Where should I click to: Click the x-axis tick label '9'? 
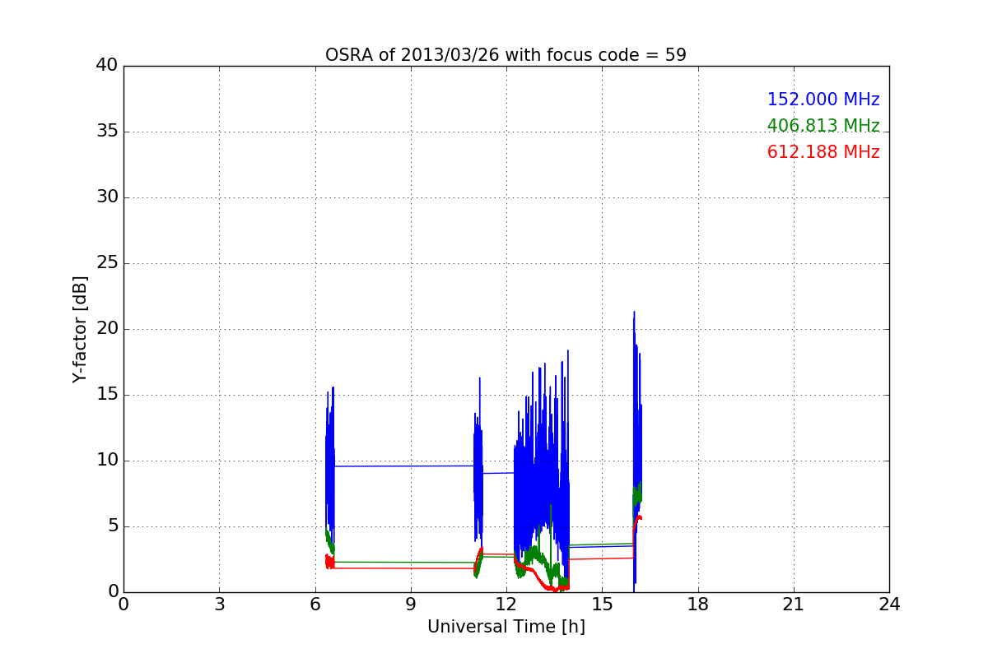click(411, 605)
